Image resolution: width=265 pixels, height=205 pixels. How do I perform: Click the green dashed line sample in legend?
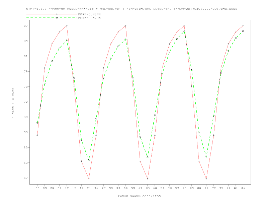52,18
